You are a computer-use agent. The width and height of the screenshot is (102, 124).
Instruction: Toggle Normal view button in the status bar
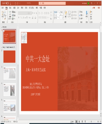[76, 122]
